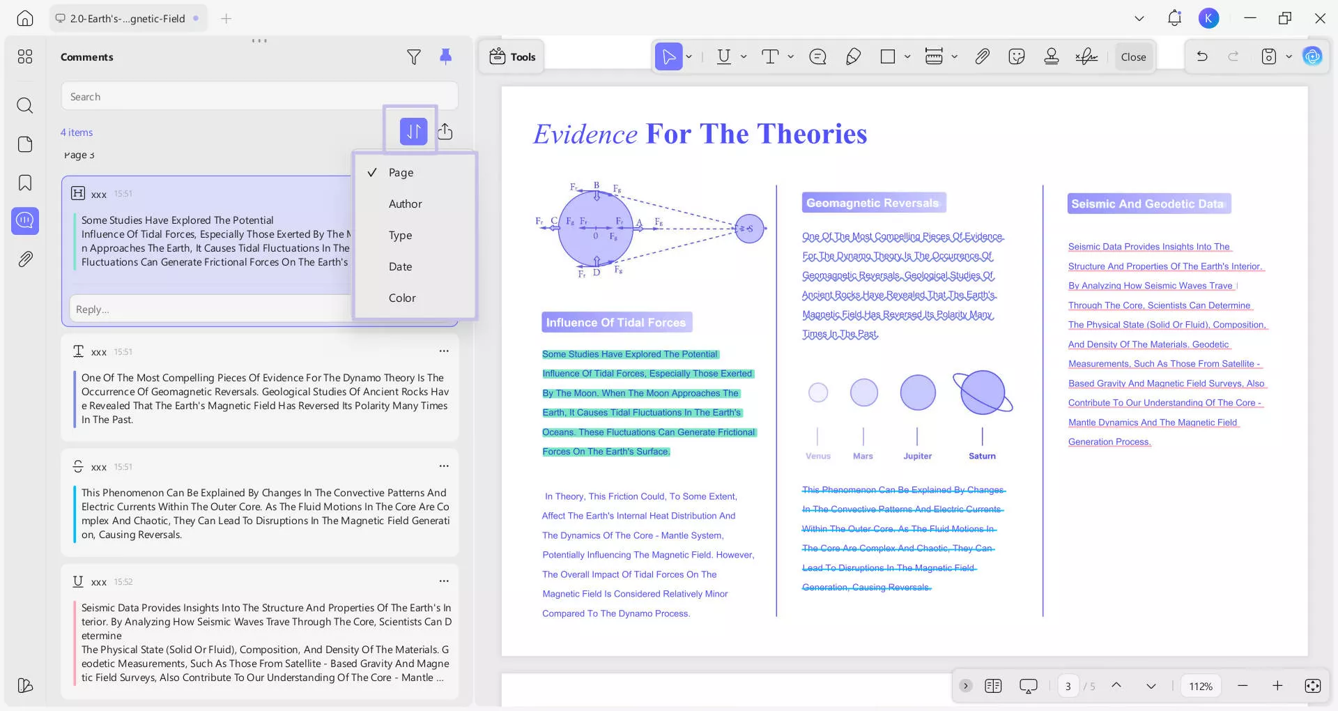1338x711 pixels.
Task: Switch to the 2.0-Earth's-...gnetic-Field tab
Action: pyautogui.click(x=128, y=19)
